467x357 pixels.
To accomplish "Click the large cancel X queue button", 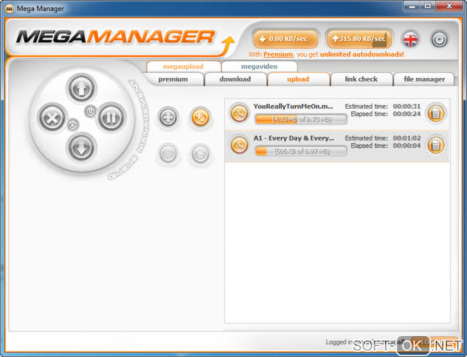I will (x=52, y=118).
